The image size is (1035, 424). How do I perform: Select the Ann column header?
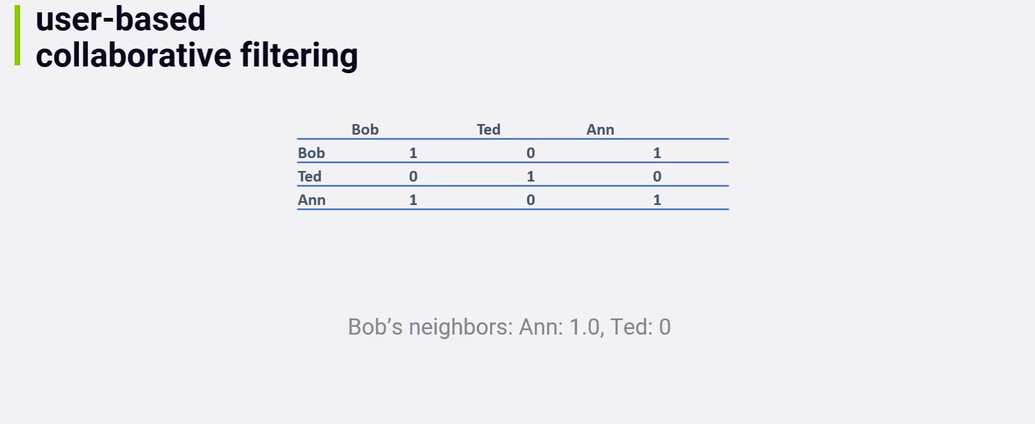coord(600,130)
